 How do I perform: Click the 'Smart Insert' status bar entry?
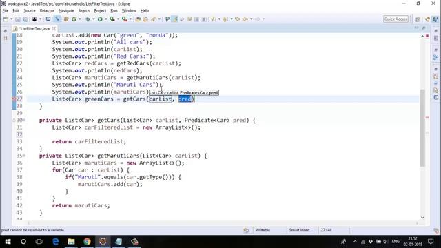[299, 230]
